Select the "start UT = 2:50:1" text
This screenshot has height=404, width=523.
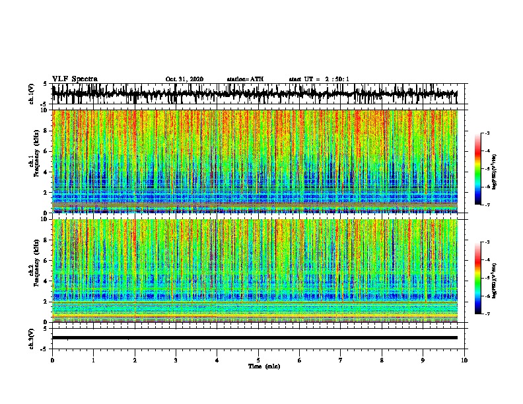click(x=319, y=79)
